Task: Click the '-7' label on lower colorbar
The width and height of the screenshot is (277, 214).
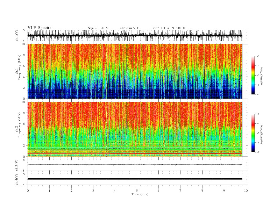Action: click(258, 152)
